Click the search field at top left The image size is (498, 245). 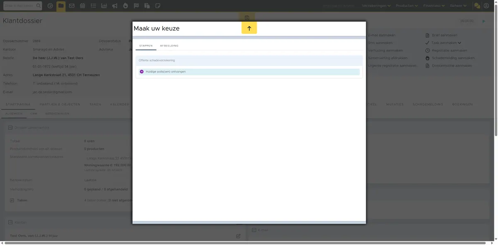(23, 6)
